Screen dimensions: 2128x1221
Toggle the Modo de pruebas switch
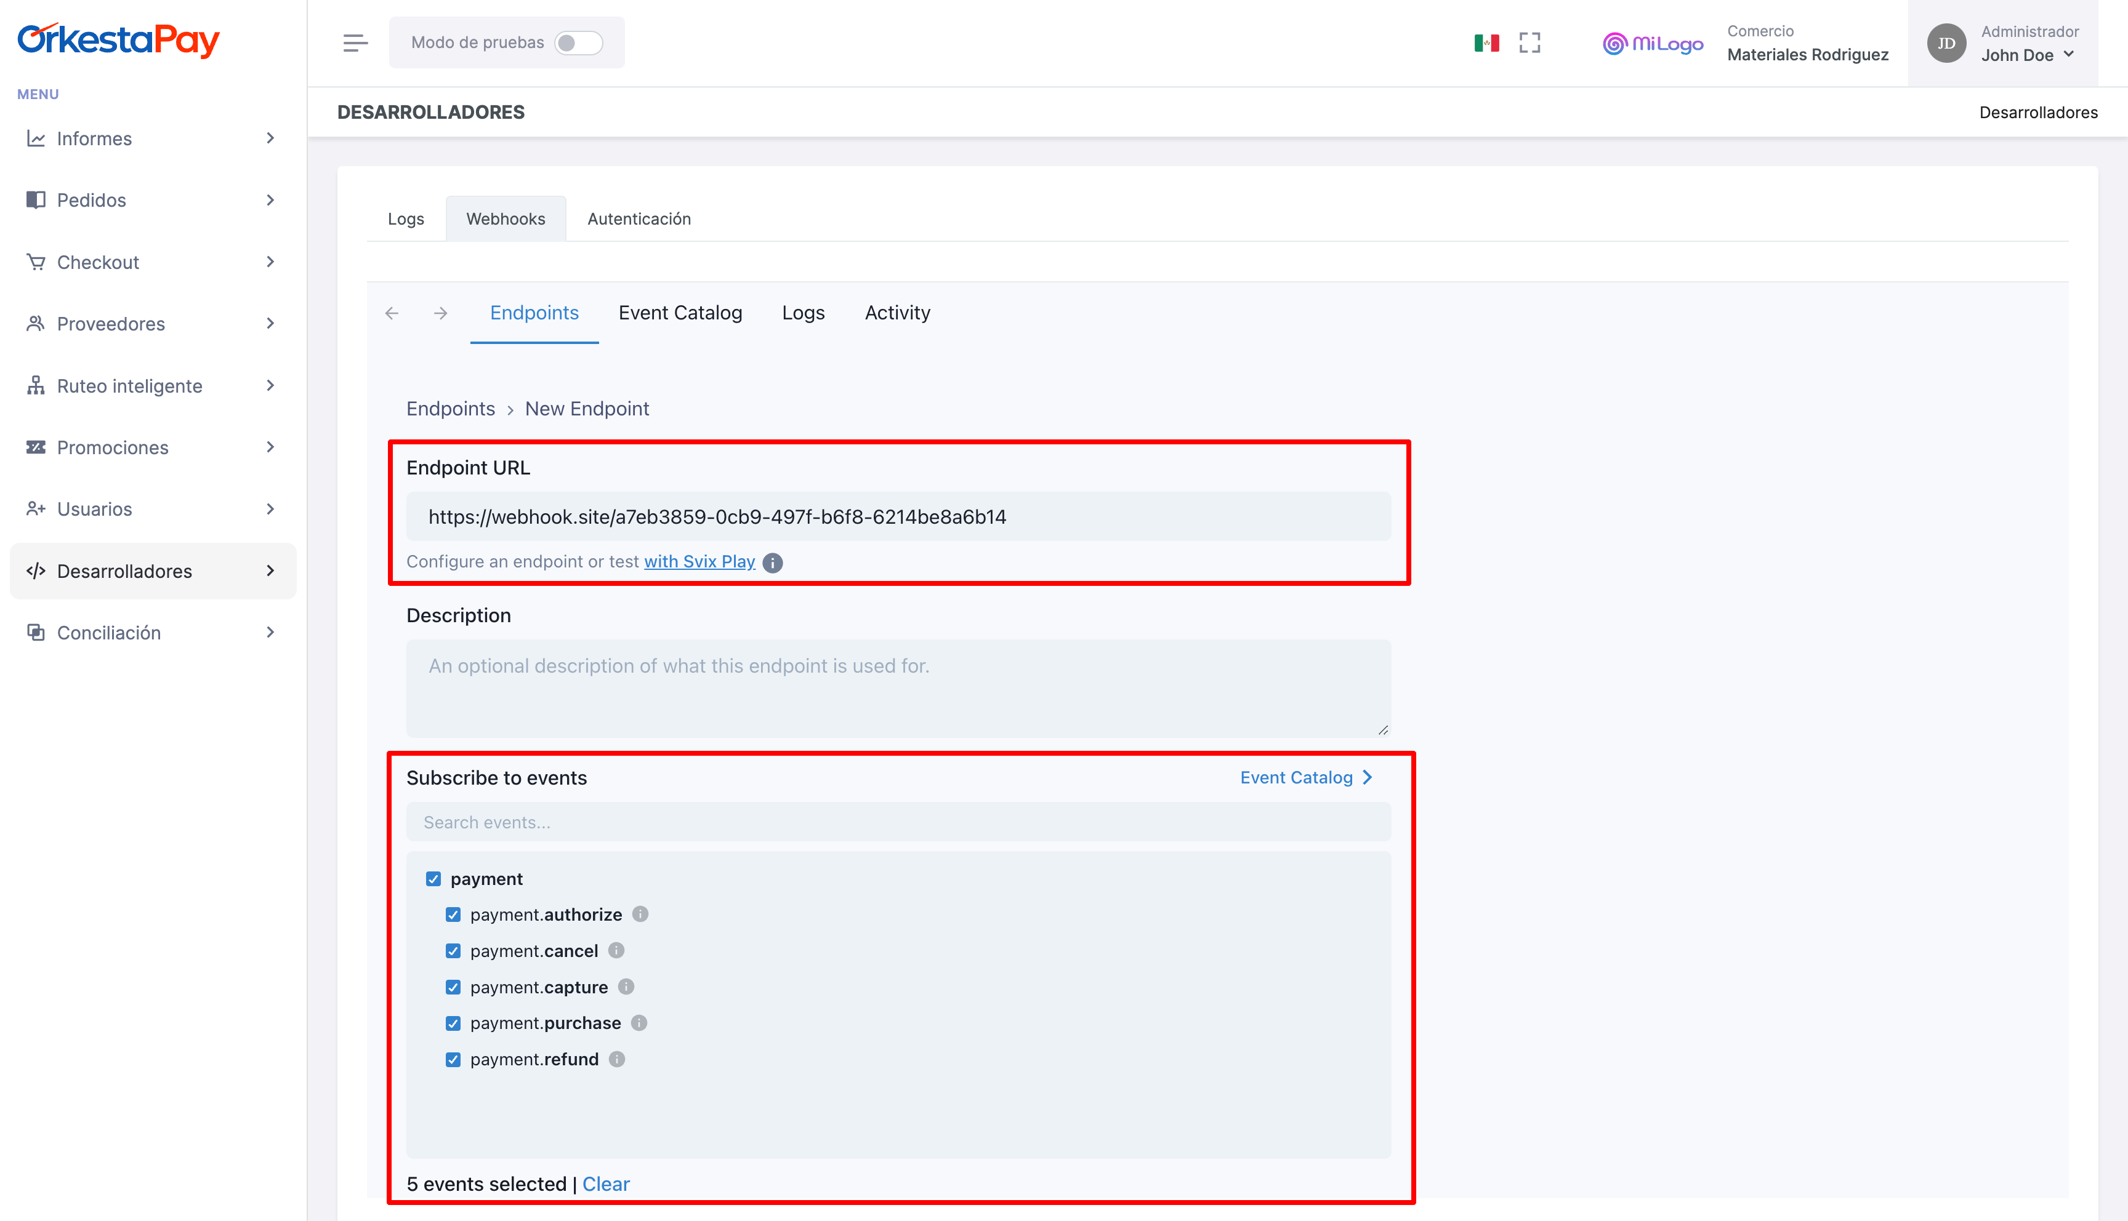coord(579,42)
